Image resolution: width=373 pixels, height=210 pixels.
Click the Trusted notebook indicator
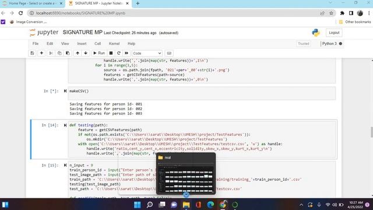(x=304, y=44)
